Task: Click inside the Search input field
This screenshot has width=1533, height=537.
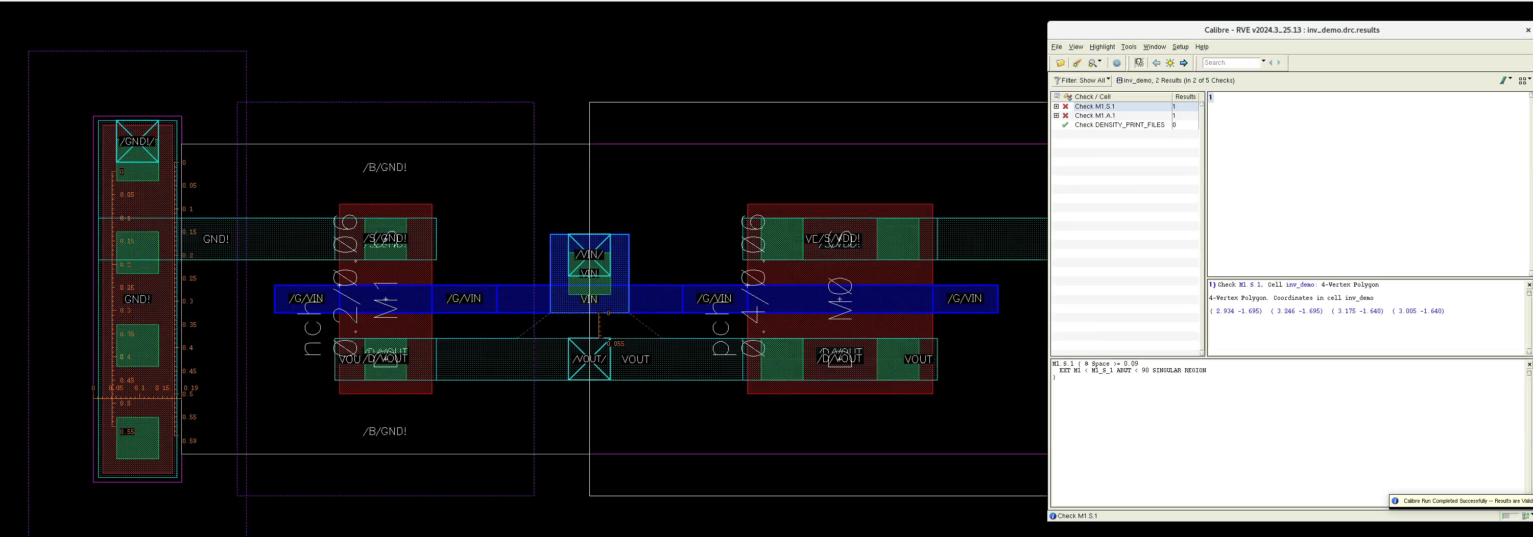Action: point(1230,63)
